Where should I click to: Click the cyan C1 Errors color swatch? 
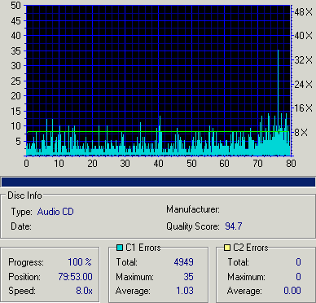coord(120,248)
